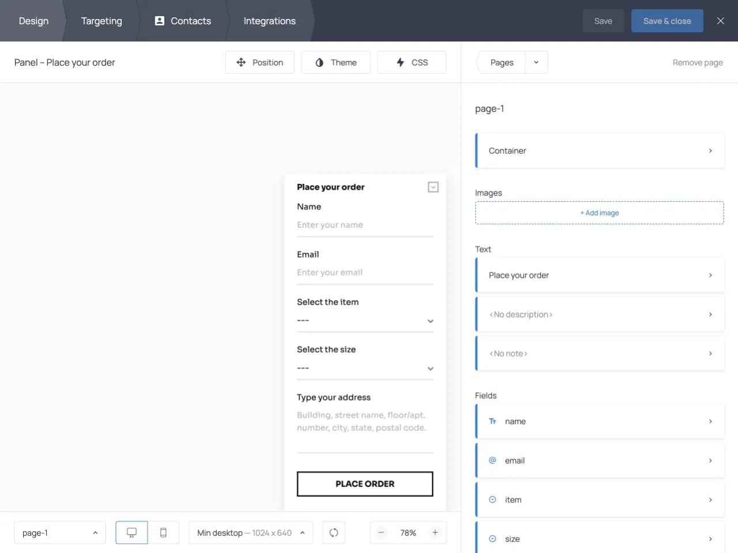Expand the Pages dropdown arrow
738x553 pixels.
(536, 62)
